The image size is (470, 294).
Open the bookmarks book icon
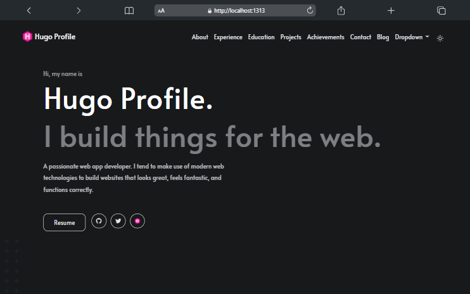[129, 11]
